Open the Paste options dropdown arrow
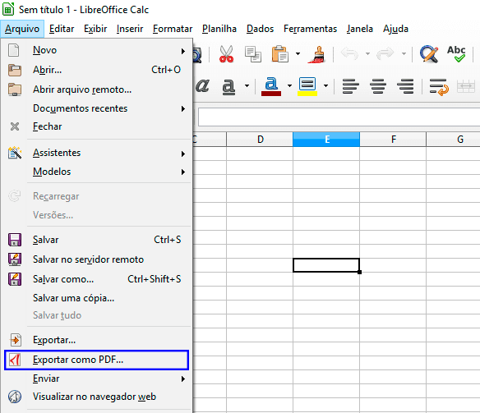Image resolution: width=480 pixels, height=413 pixels. click(x=298, y=54)
